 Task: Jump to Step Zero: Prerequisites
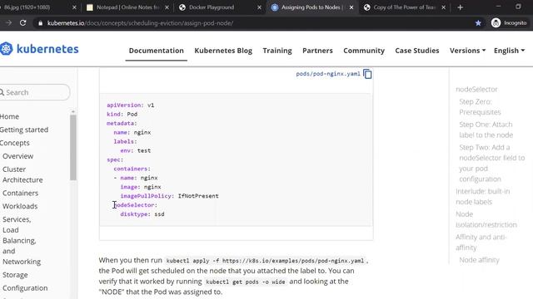pos(480,107)
